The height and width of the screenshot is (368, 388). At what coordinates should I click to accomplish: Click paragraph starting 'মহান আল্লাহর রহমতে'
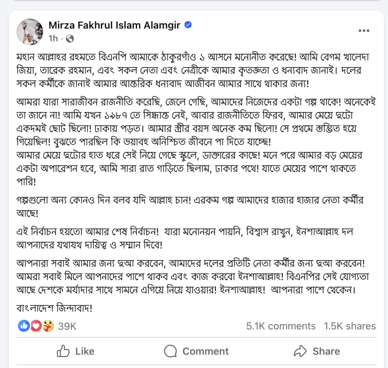(x=189, y=70)
